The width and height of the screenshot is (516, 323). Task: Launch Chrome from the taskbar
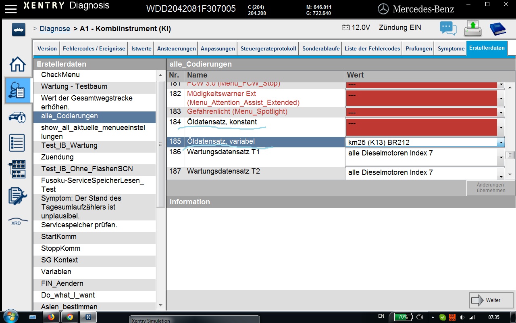click(70, 317)
